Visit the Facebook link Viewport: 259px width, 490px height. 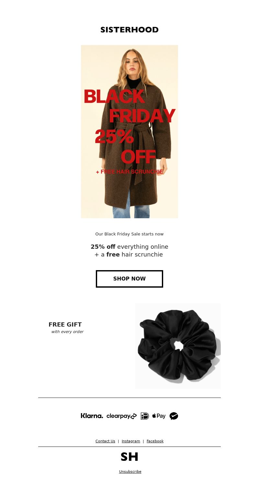[x=155, y=441]
